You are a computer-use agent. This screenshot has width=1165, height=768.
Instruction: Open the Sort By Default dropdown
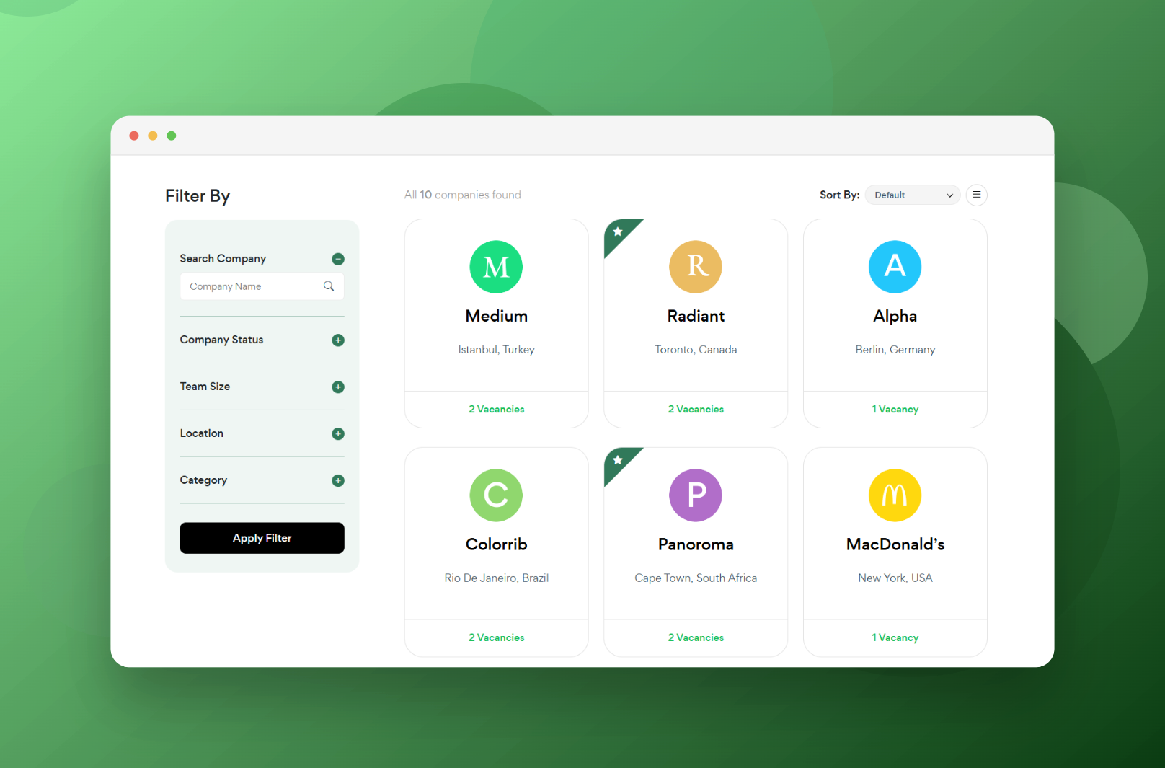point(912,195)
